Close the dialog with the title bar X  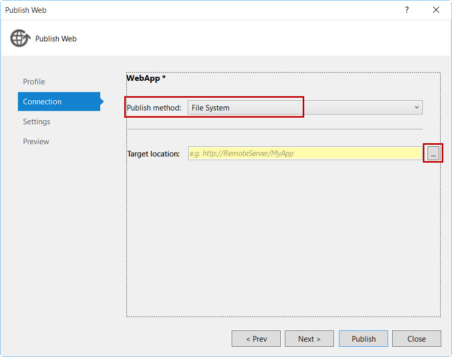436,10
